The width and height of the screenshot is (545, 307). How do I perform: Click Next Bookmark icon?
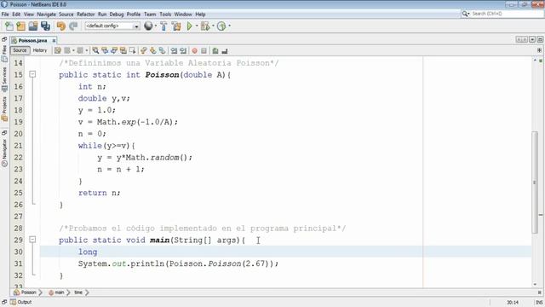(x=153, y=51)
